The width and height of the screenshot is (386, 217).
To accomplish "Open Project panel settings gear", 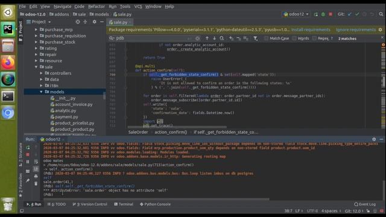I will point(95,22).
